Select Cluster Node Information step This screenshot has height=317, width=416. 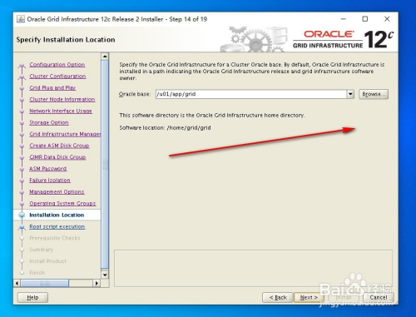click(x=62, y=99)
